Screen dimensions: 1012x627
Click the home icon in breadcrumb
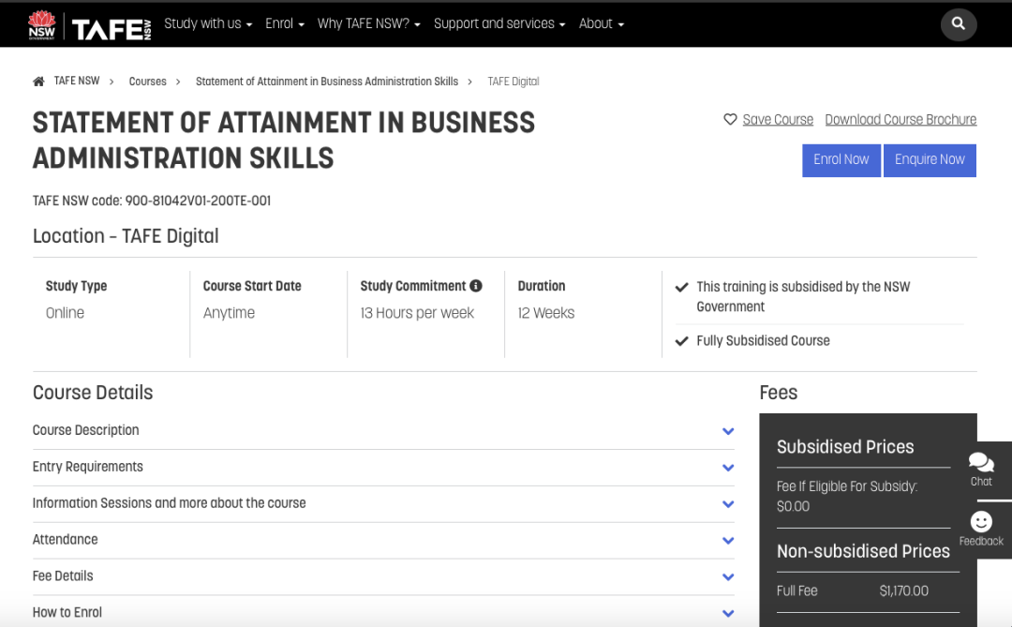tap(38, 82)
